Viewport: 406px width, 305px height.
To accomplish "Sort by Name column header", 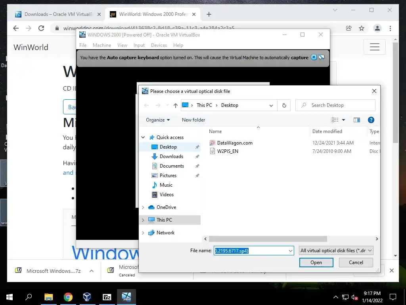I will [215, 131].
